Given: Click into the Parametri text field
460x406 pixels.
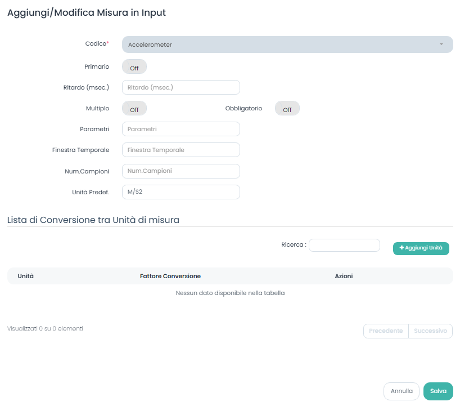Looking at the screenshot, I should (181, 129).
